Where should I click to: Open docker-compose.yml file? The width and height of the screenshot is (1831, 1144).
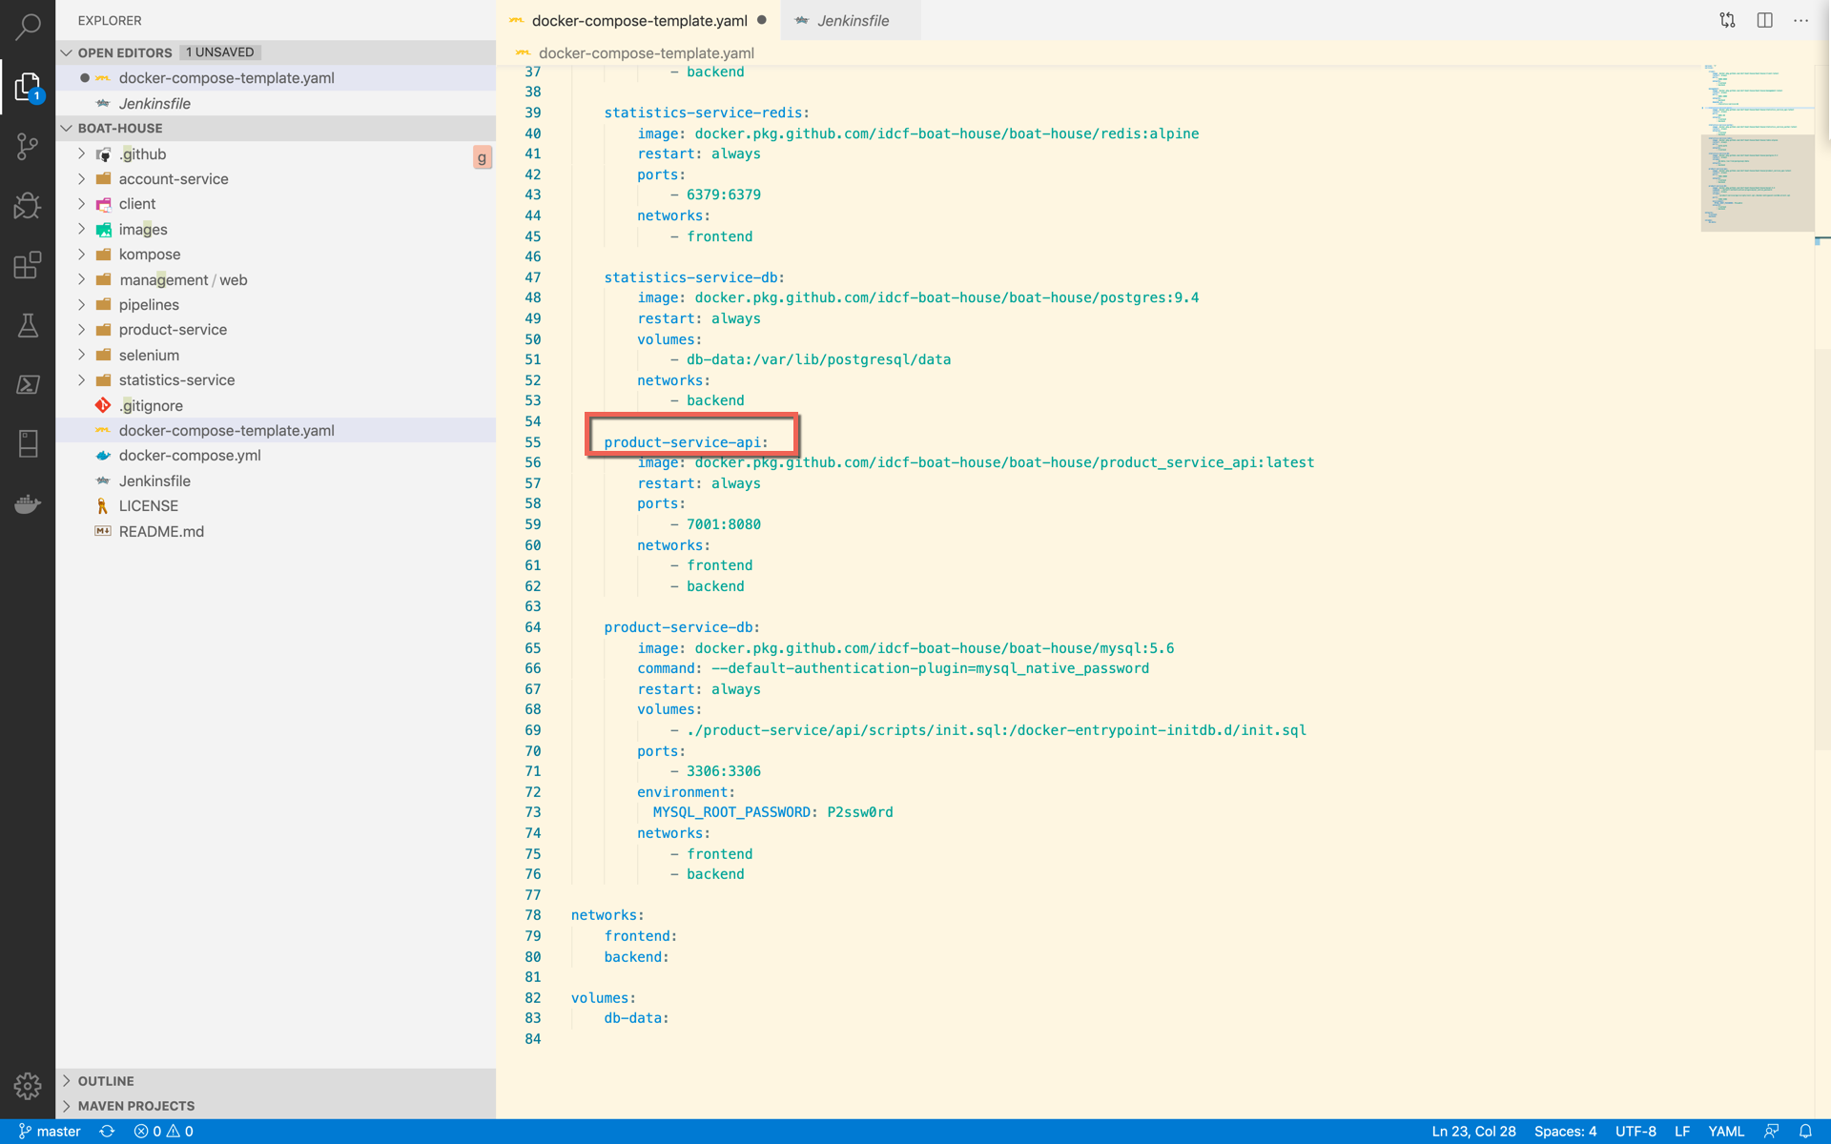pyautogui.click(x=276, y=455)
